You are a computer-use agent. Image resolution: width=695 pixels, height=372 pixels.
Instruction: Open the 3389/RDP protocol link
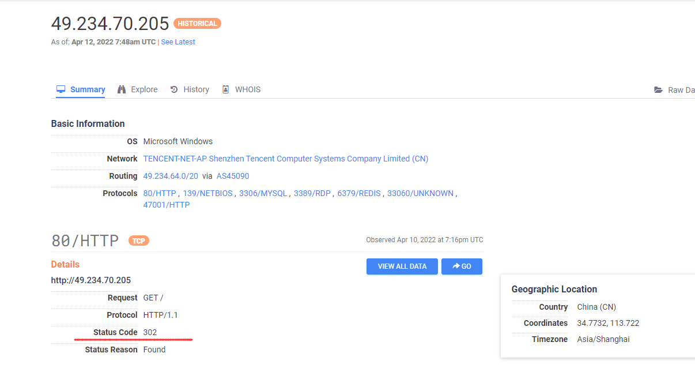point(312,193)
